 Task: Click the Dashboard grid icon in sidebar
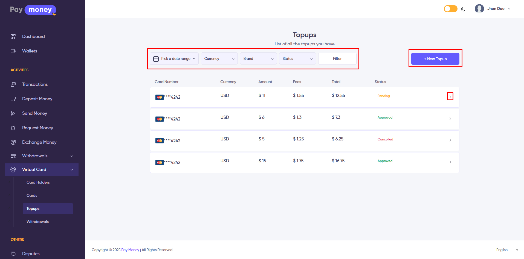tap(13, 37)
